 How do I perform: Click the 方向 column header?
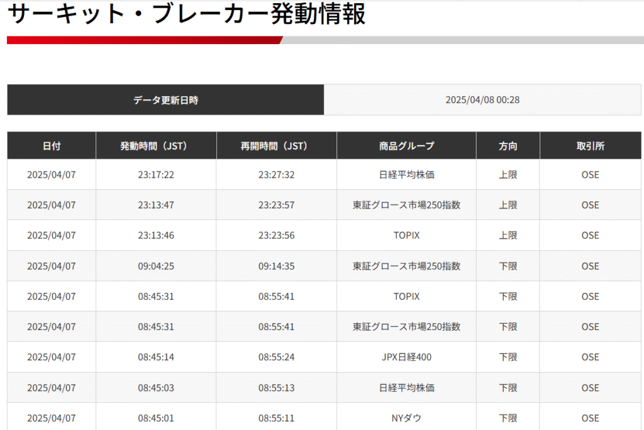(508, 146)
